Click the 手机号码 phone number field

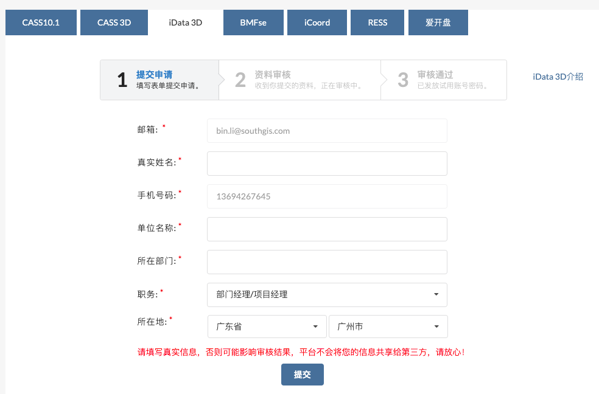click(x=327, y=196)
